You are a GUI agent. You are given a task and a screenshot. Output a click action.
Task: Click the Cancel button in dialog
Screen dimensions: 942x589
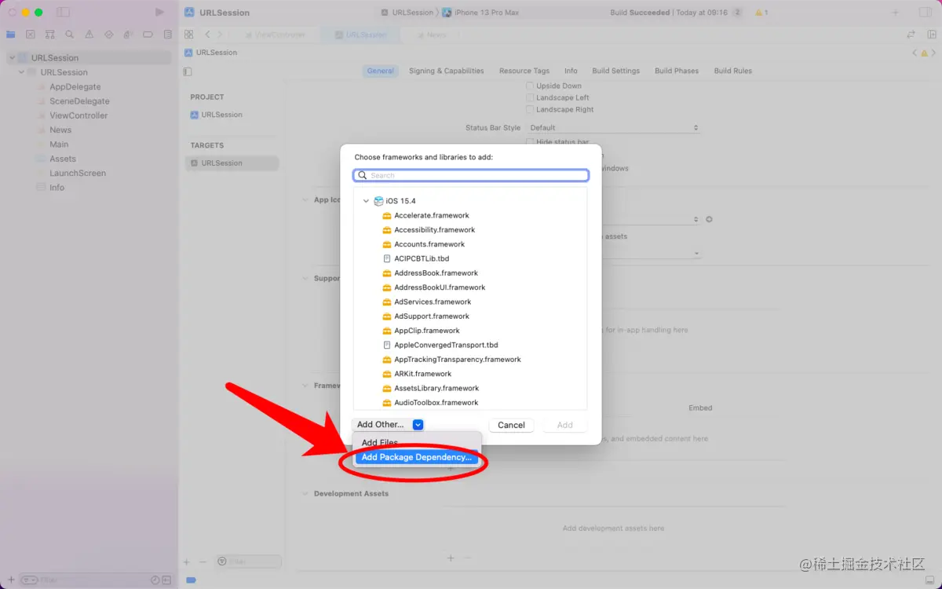[x=511, y=425]
